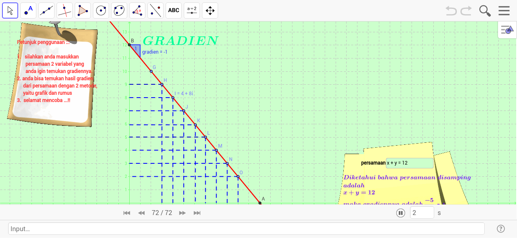Advance one construction step
The height and width of the screenshot is (238, 517).
(x=183, y=213)
